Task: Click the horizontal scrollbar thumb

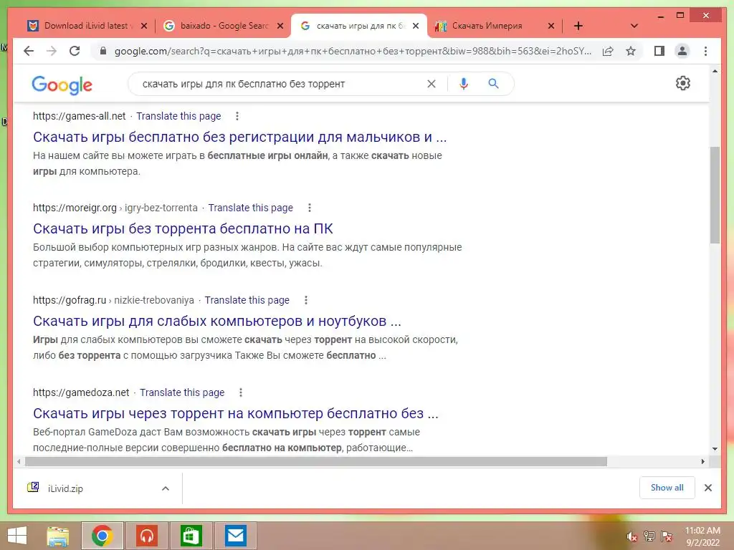Action: click(x=316, y=462)
